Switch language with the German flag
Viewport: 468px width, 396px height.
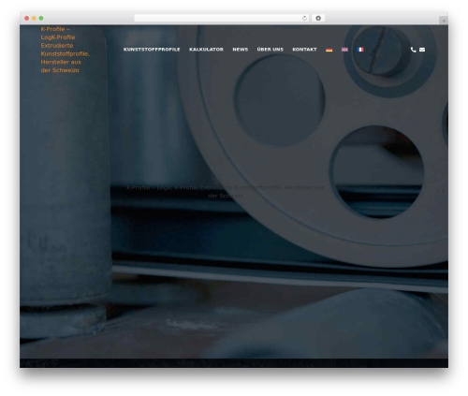pos(329,50)
